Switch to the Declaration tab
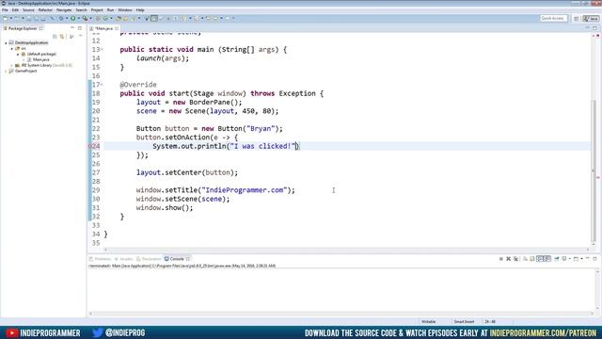 pos(149,259)
